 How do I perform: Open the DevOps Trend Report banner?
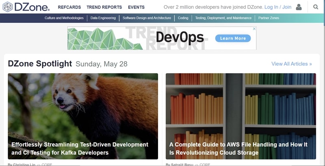pos(162,38)
